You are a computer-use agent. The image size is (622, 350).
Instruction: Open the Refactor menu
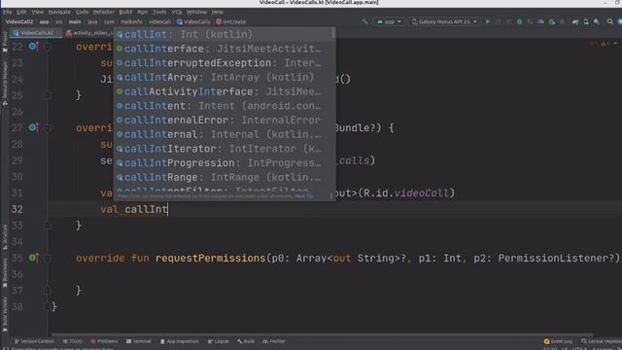tap(104, 12)
